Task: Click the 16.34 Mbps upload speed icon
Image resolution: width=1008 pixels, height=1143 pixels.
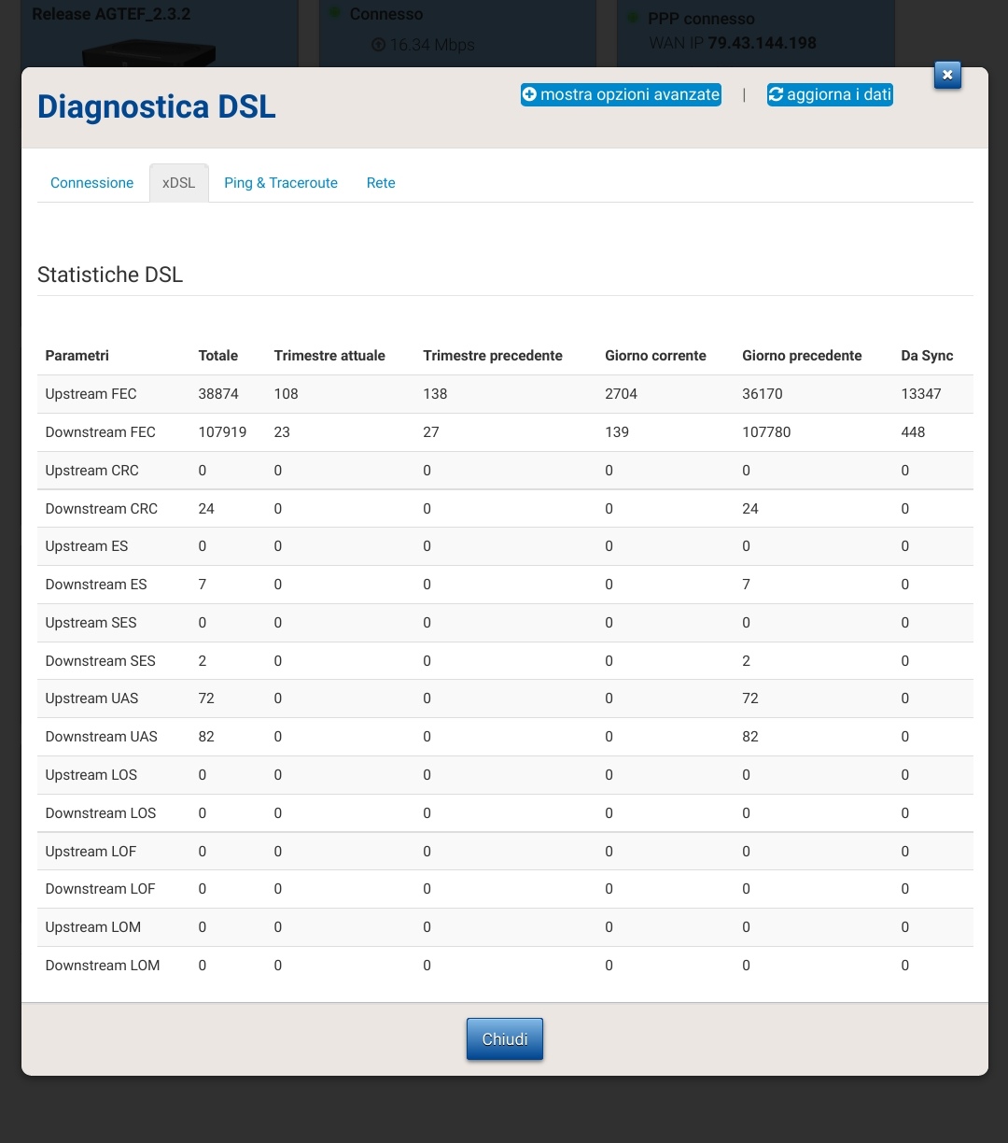Action: pos(378,45)
